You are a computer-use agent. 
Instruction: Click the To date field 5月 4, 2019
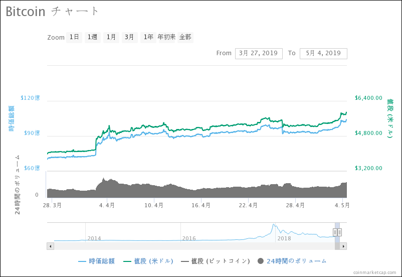(323, 53)
